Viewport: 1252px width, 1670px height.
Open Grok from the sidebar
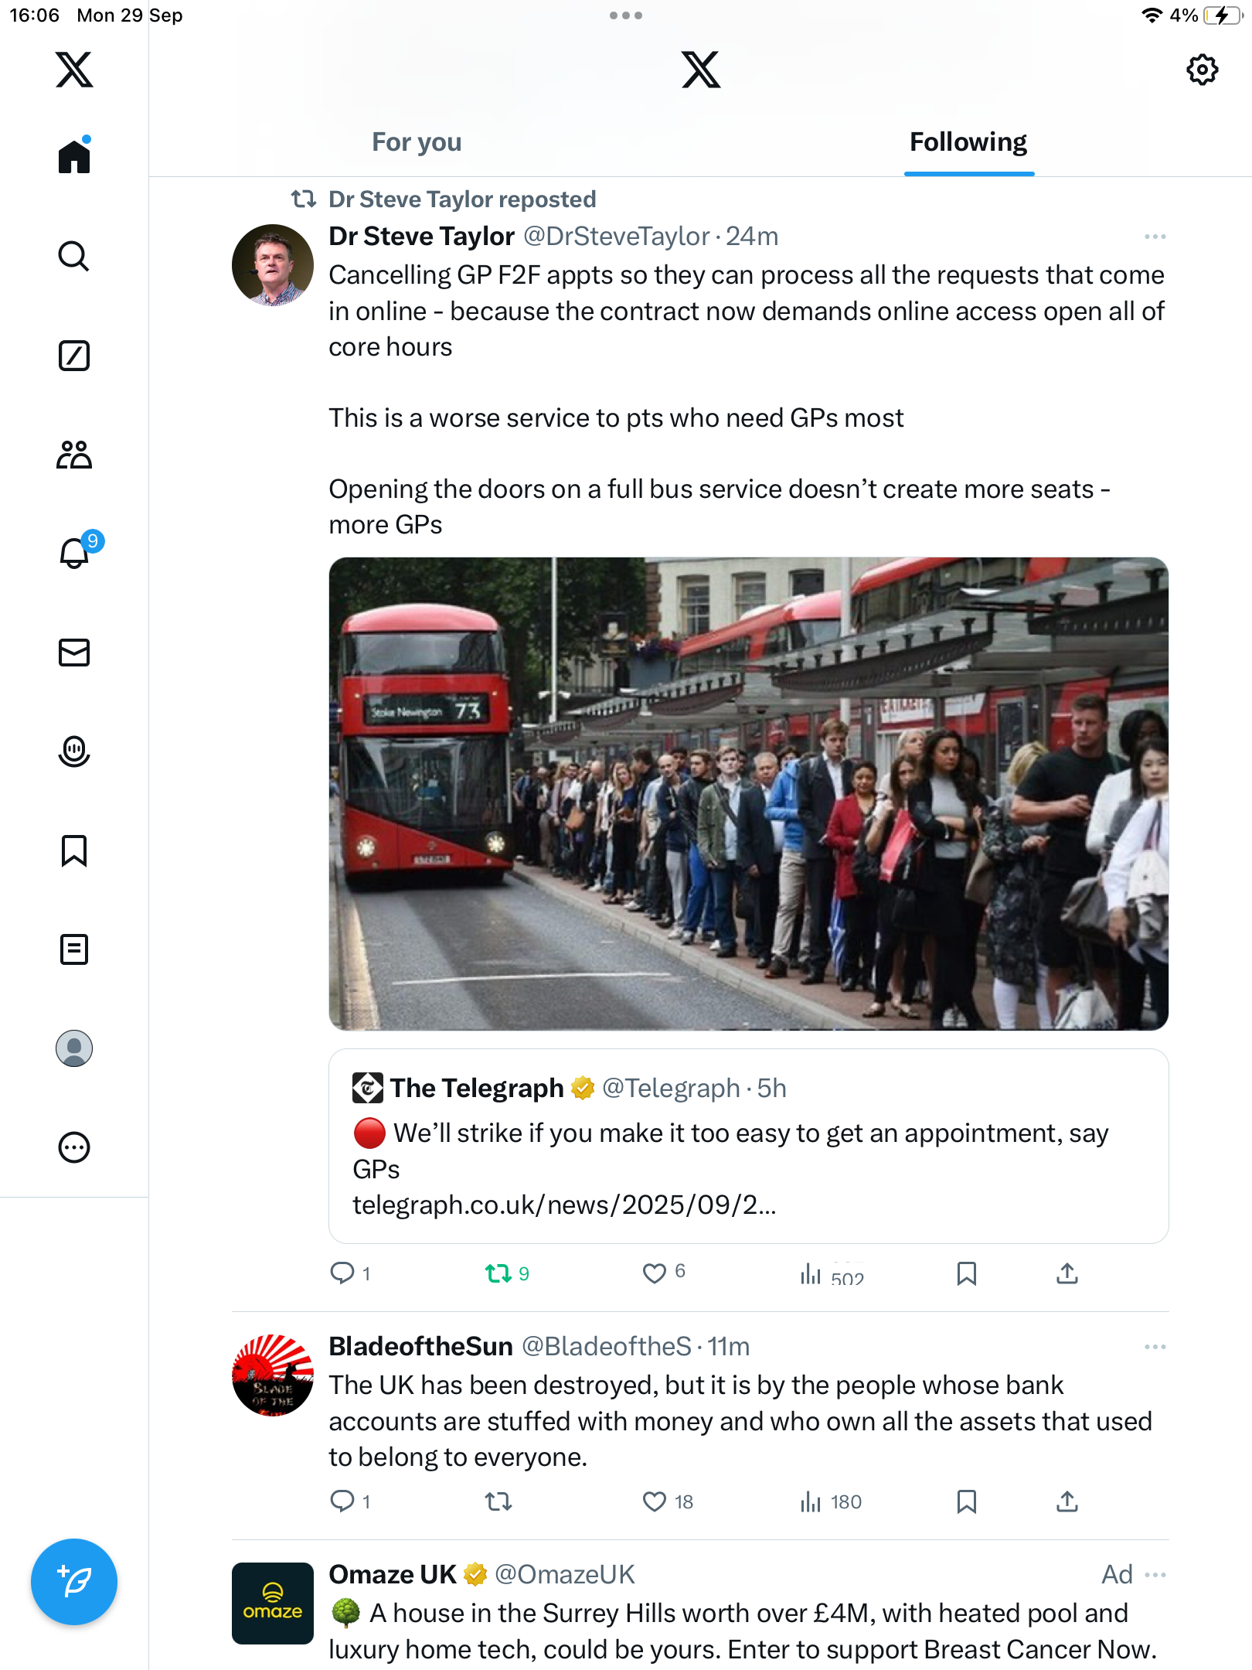[74, 356]
